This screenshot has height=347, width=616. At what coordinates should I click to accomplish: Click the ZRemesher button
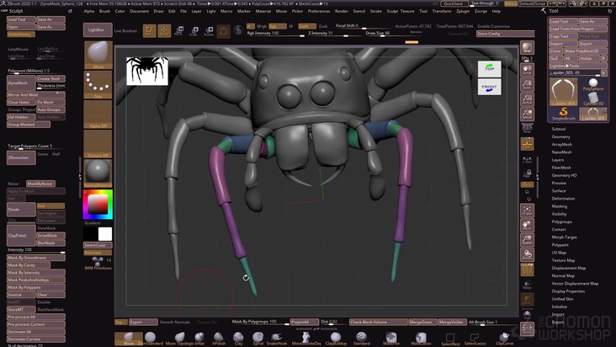[21, 157]
